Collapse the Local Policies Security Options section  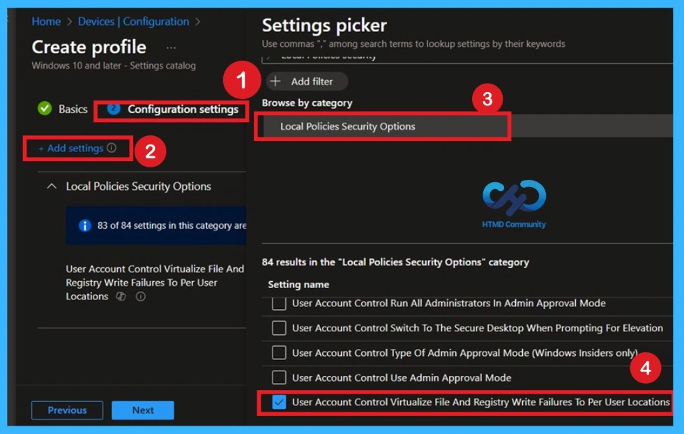(50, 186)
